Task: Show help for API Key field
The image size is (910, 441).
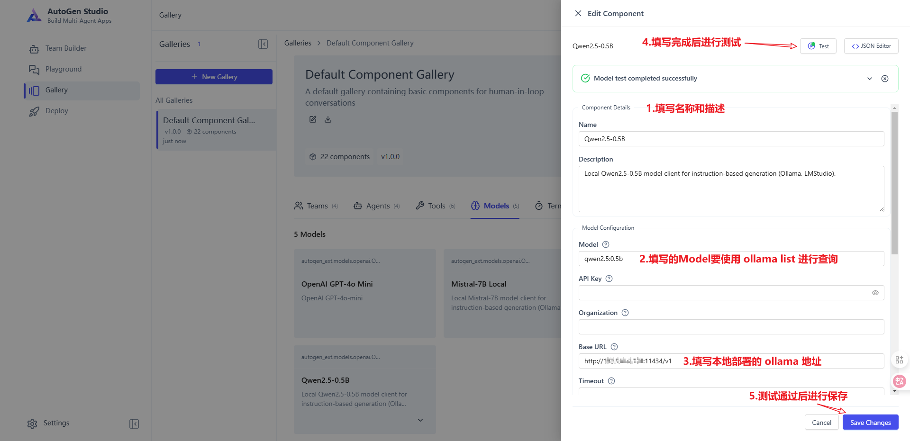Action: pos(609,279)
